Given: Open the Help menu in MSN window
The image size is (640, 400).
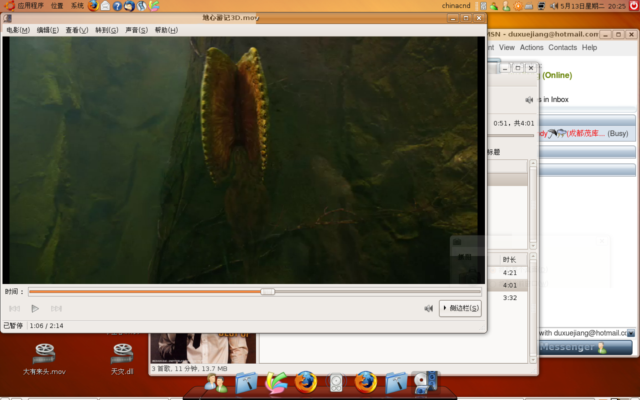Looking at the screenshot, I should pos(589,47).
